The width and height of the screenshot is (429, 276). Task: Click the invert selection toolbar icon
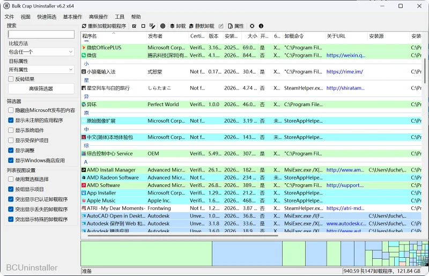point(152,26)
